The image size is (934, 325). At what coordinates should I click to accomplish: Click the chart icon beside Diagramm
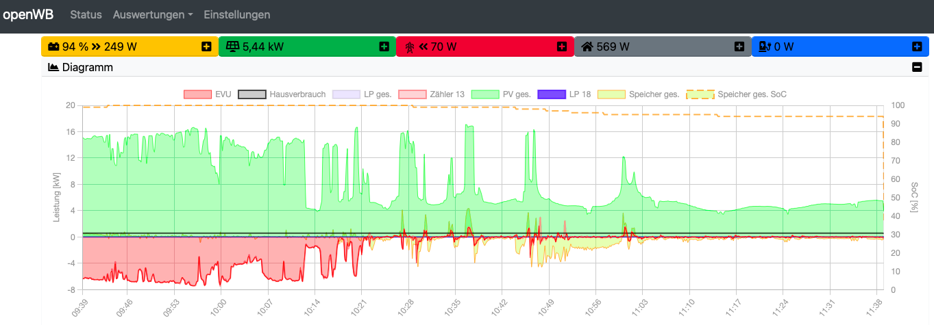(53, 68)
